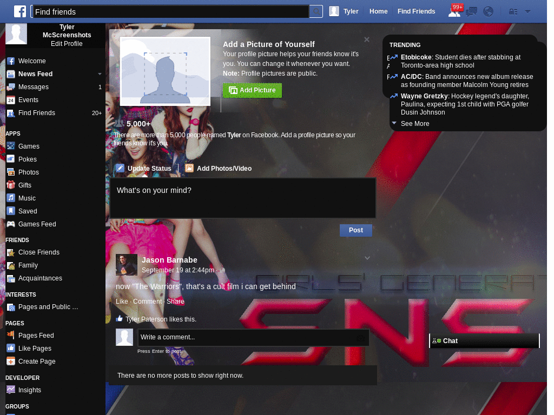The width and height of the screenshot is (554, 415).
Task: Like Jason Barnabe's post
Action: (122, 302)
